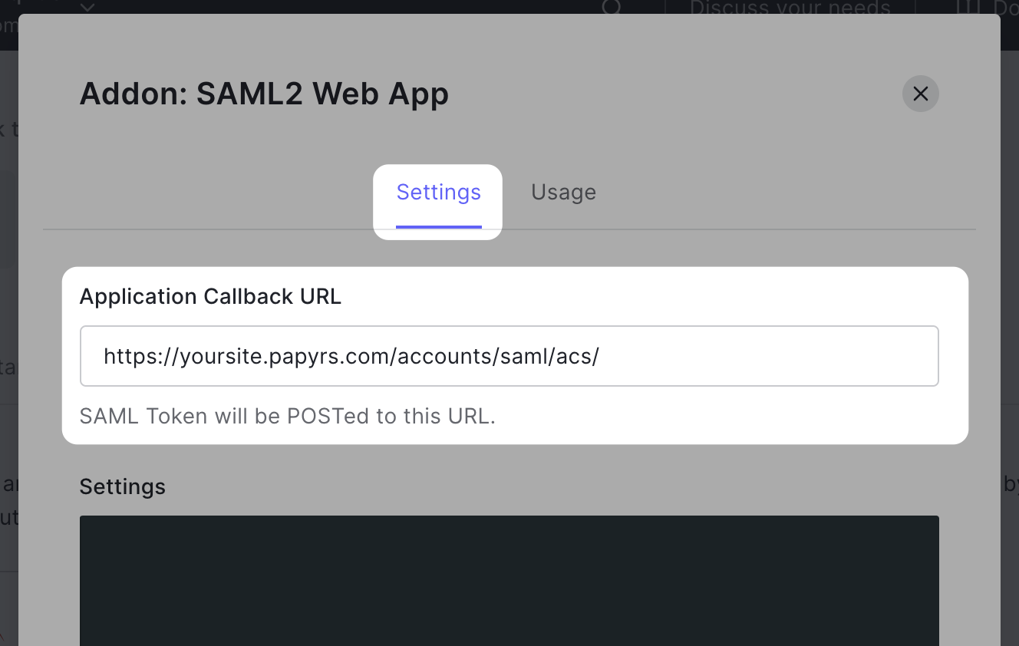Click the blue underline beneath Settings tab
This screenshot has height=646, width=1019.
(x=438, y=226)
